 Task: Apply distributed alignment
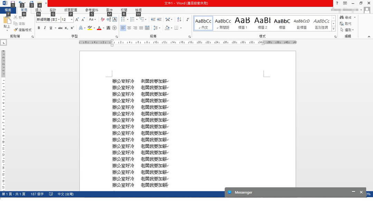coord(147,28)
